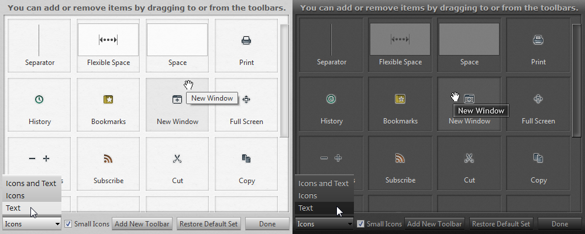Viewport: 585px width, 234px height.
Task: Select the zoom minus/plus controls in light panel
Action: [39, 159]
